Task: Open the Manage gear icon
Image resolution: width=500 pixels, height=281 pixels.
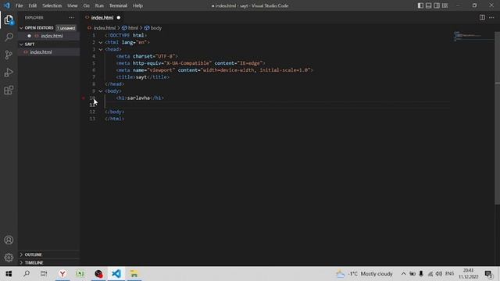Action: pyautogui.click(x=9, y=257)
